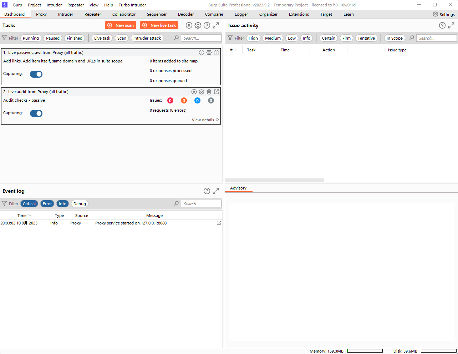The height and width of the screenshot is (354, 458).
Task: Click the Event log search field
Action: [201, 204]
